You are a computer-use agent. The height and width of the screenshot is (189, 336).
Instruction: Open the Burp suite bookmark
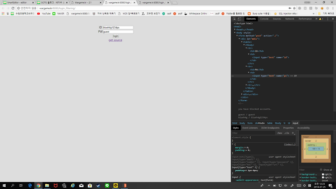259,14
